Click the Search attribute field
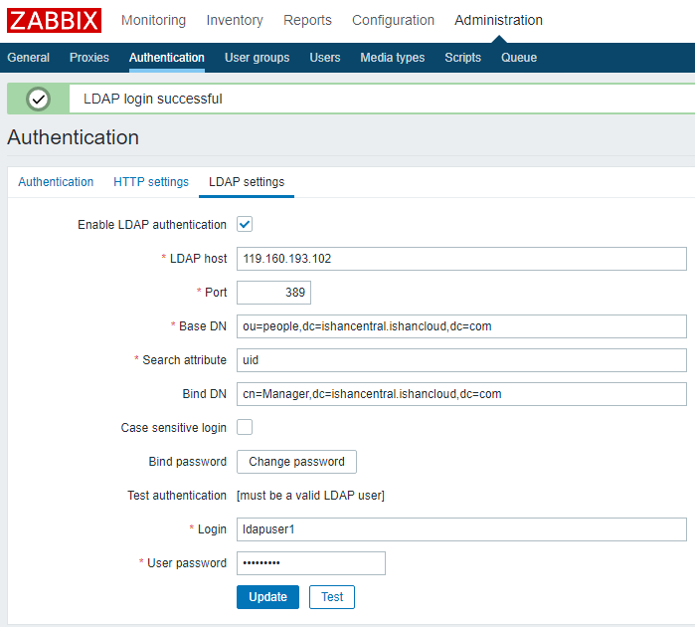 coord(461,360)
